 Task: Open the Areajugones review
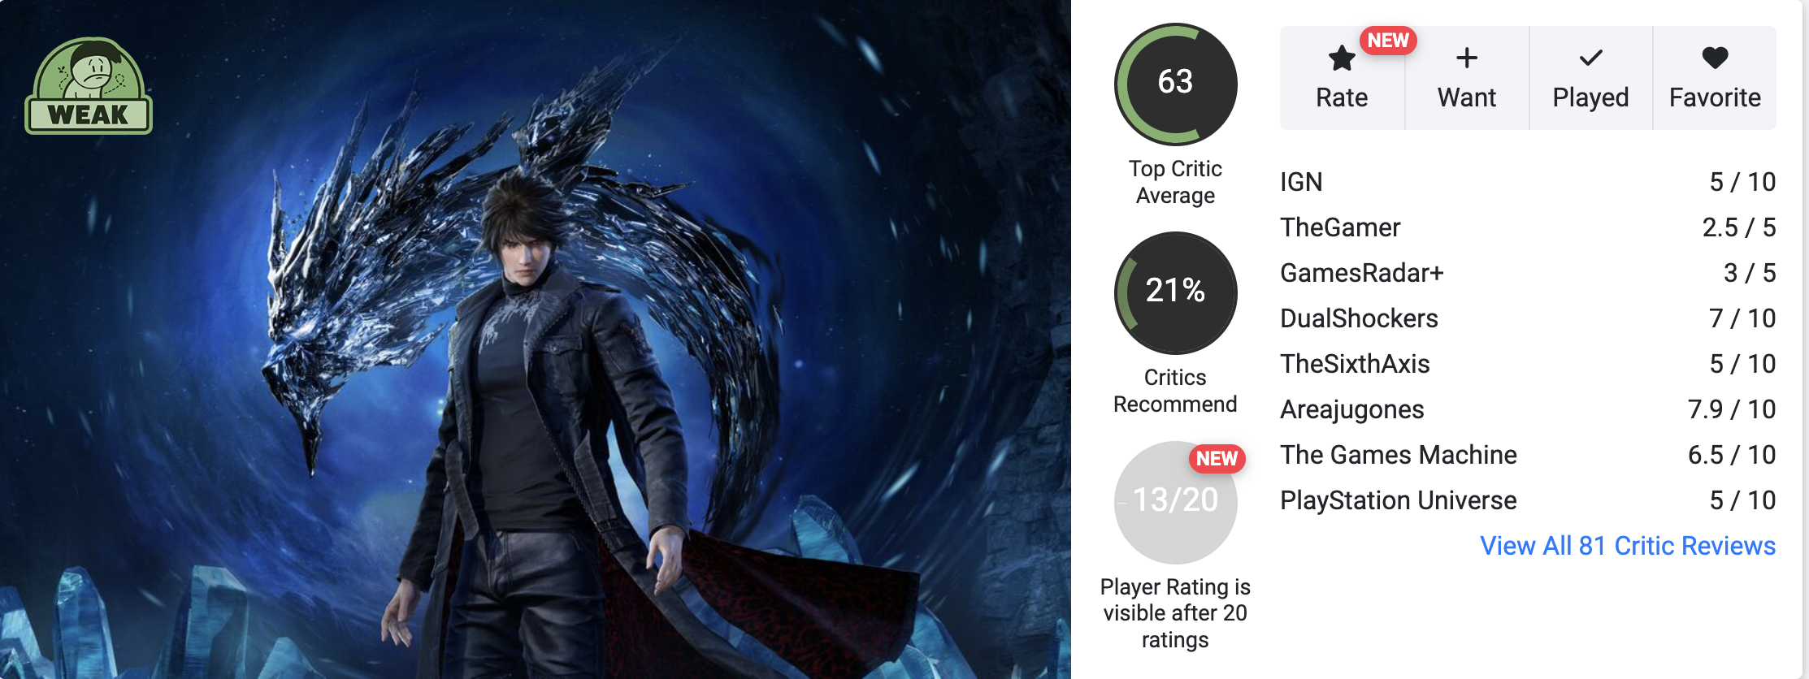point(1528,409)
